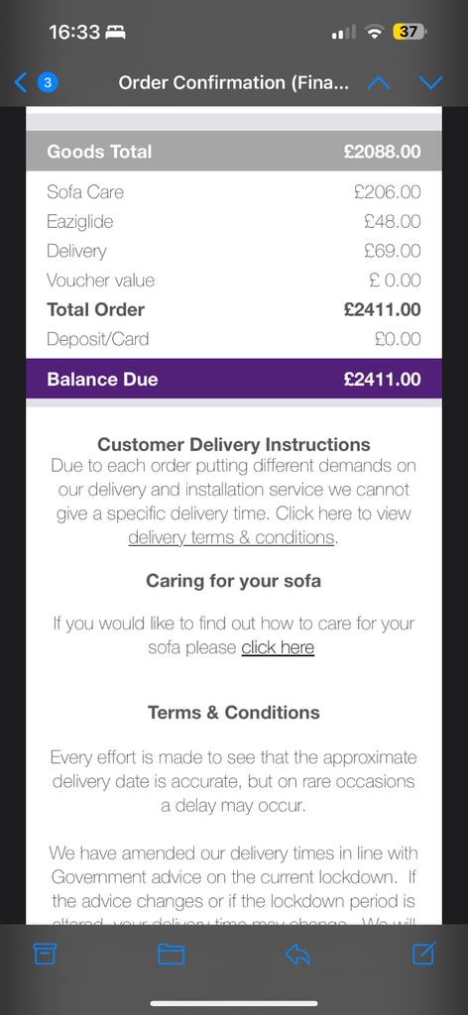Tap the status bar clock 16:33
468x1015 pixels.
(x=73, y=32)
